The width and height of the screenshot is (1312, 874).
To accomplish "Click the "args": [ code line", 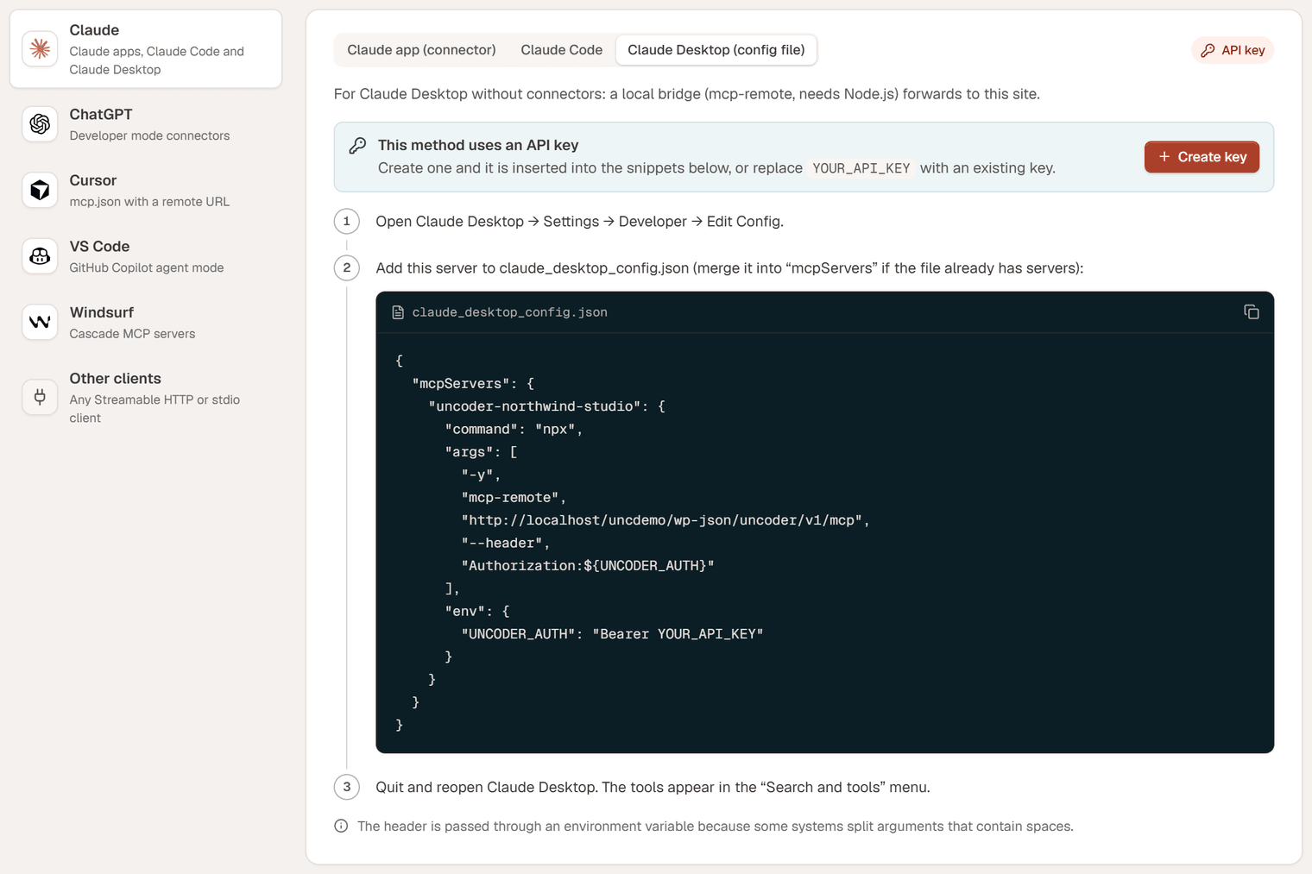I will 481,452.
